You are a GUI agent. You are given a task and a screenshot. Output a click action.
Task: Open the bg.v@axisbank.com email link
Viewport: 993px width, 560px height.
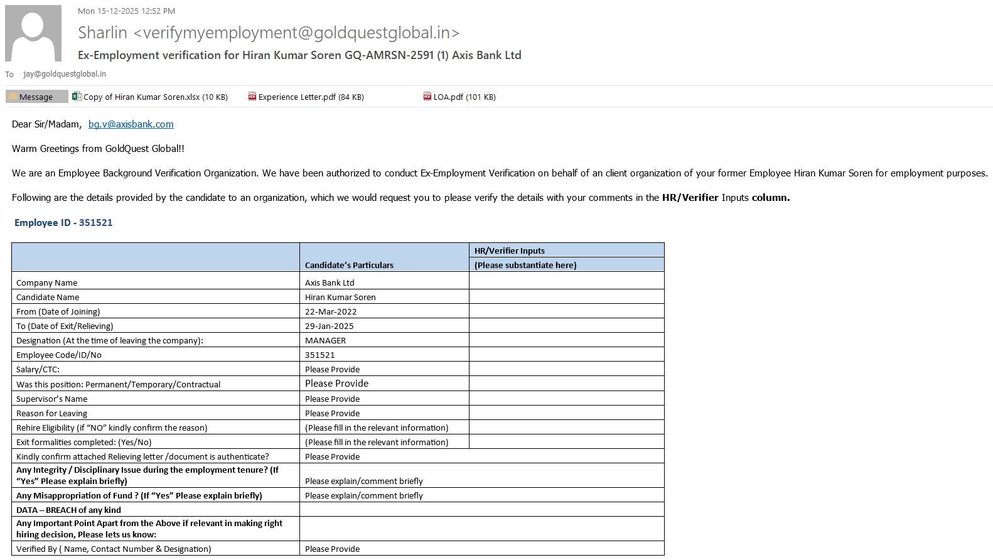[x=131, y=124]
